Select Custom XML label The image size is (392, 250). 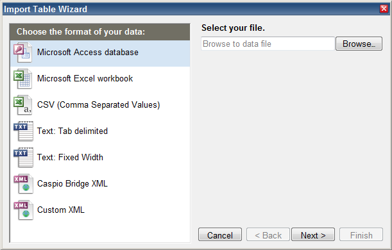click(x=61, y=210)
